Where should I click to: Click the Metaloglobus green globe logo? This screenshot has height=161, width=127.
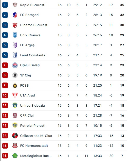pyautogui.click(x=15, y=156)
